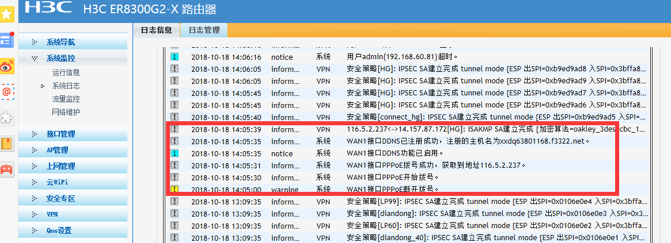
Task: Click notice icon for DDNS功能已启用 row
Action: tap(174, 153)
